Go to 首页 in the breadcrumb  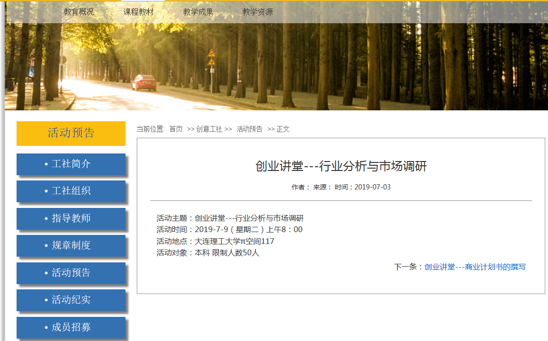pos(176,129)
